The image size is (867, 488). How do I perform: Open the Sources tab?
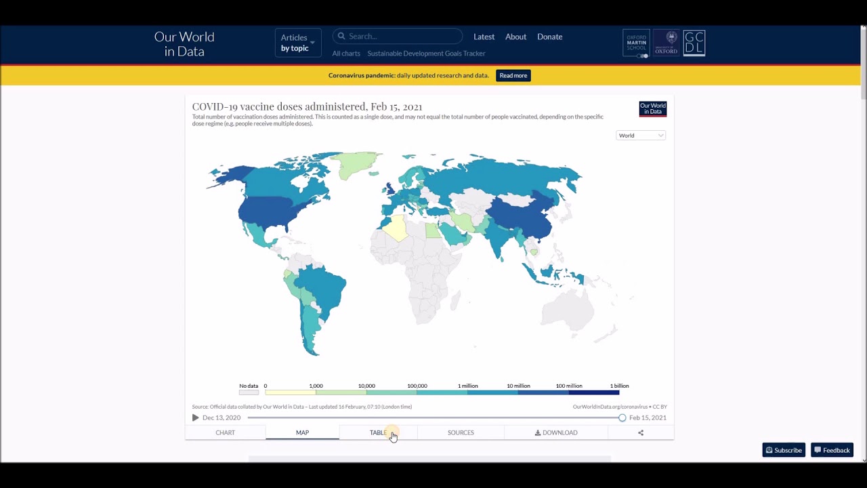click(461, 432)
